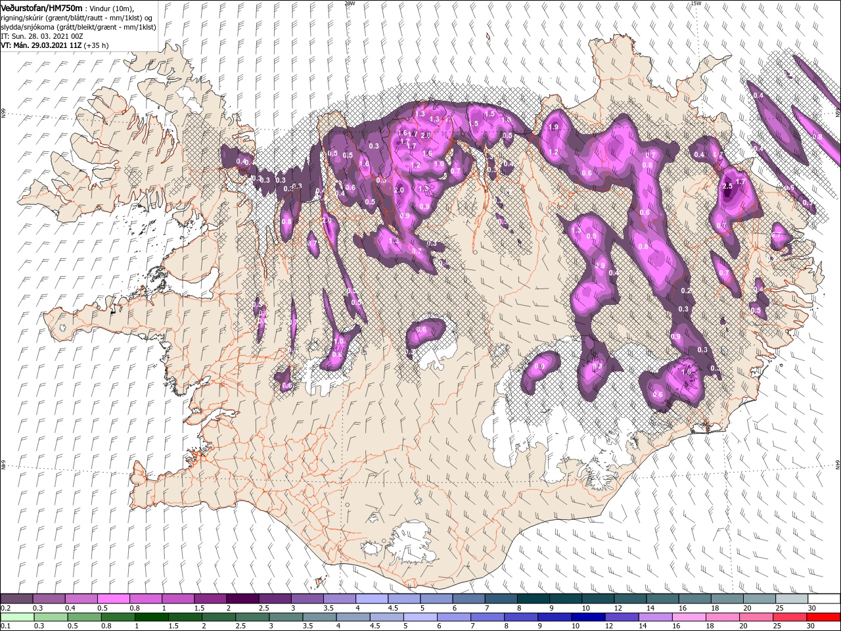The height and width of the screenshot is (631, 841).
Task: Select the 25 pale grey swatch in top legend
Action: click(790, 599)
